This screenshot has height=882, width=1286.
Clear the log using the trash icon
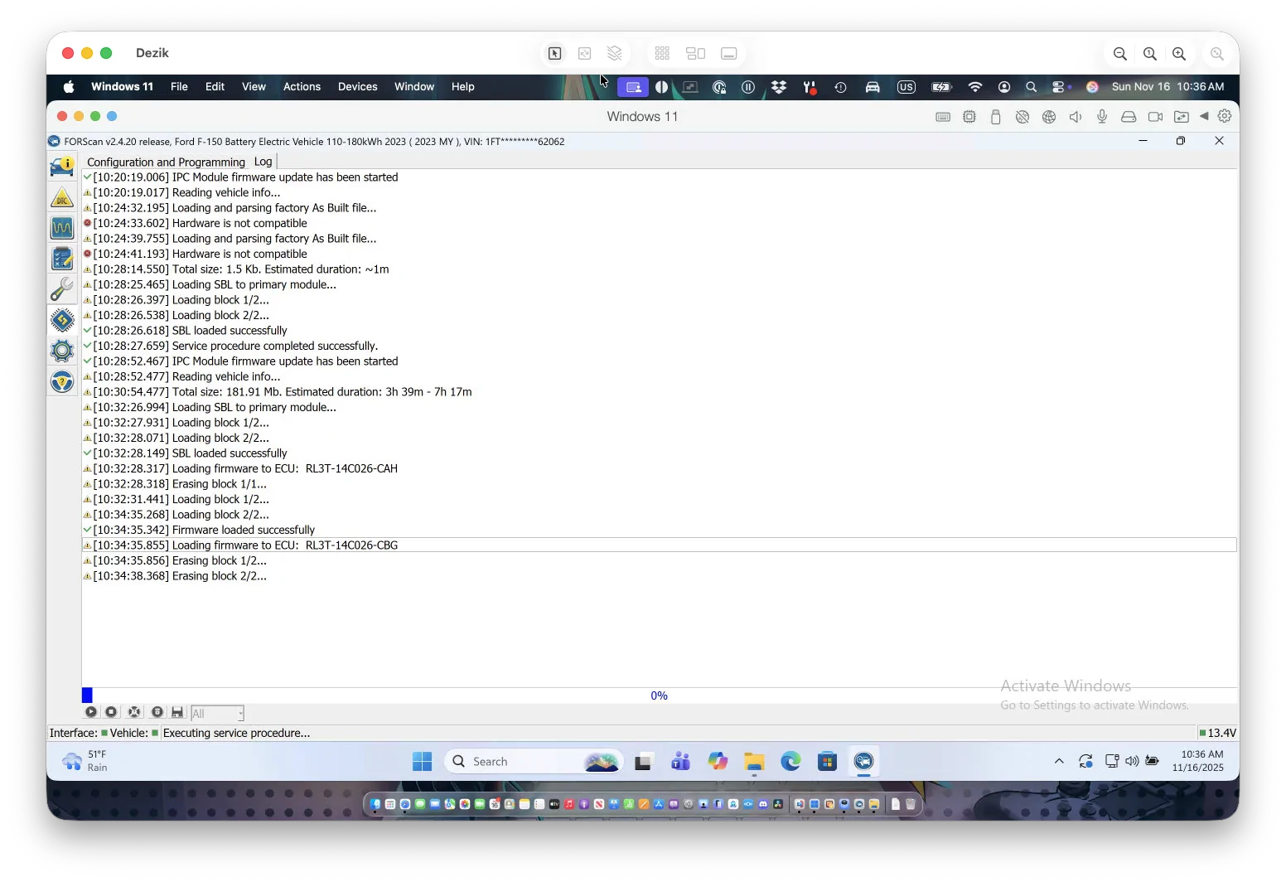(x=157, y=712)
